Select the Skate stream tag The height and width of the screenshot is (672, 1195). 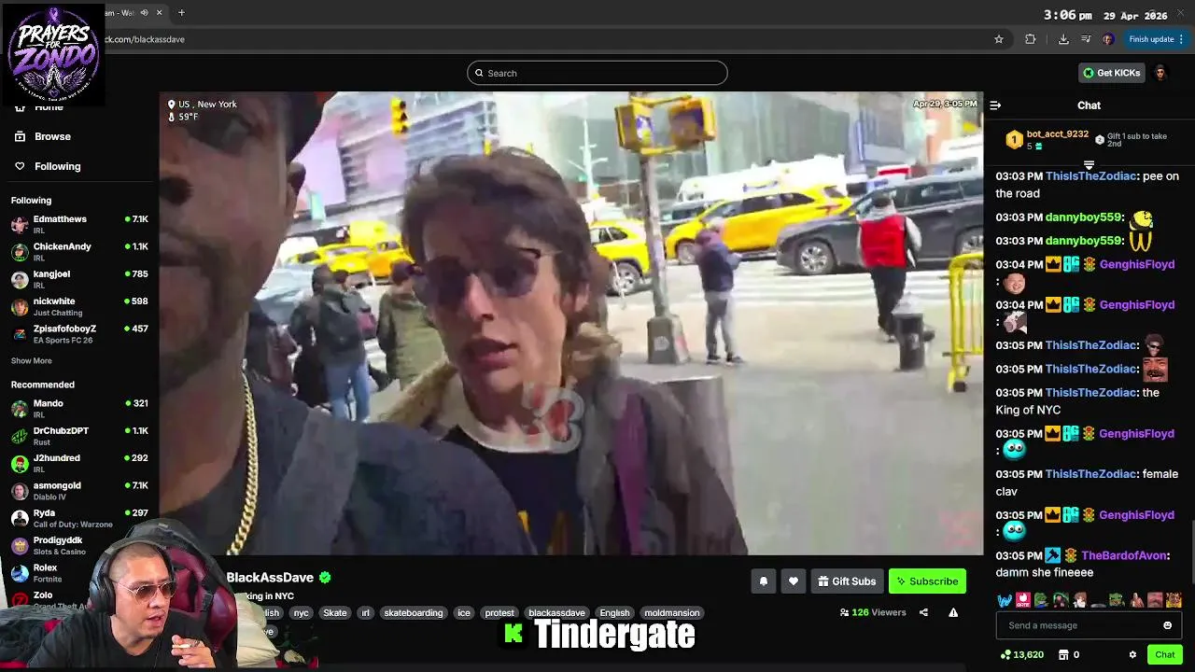pos(335,613)
